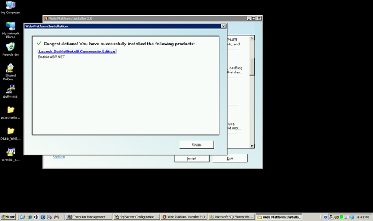This screenshot has height=221, width=373.
Task: Click the green success checkmark icon
Action: tap(39, 43)
